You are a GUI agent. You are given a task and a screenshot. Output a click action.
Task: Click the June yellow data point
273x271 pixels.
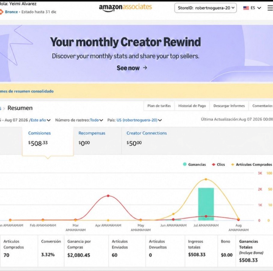pos(173,214)
